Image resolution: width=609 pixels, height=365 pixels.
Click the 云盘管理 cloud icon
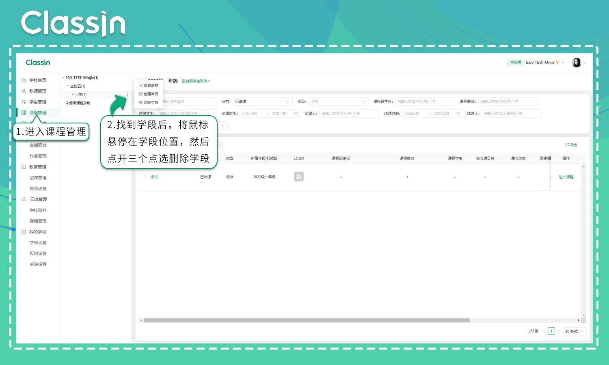(x=24, y=199)
